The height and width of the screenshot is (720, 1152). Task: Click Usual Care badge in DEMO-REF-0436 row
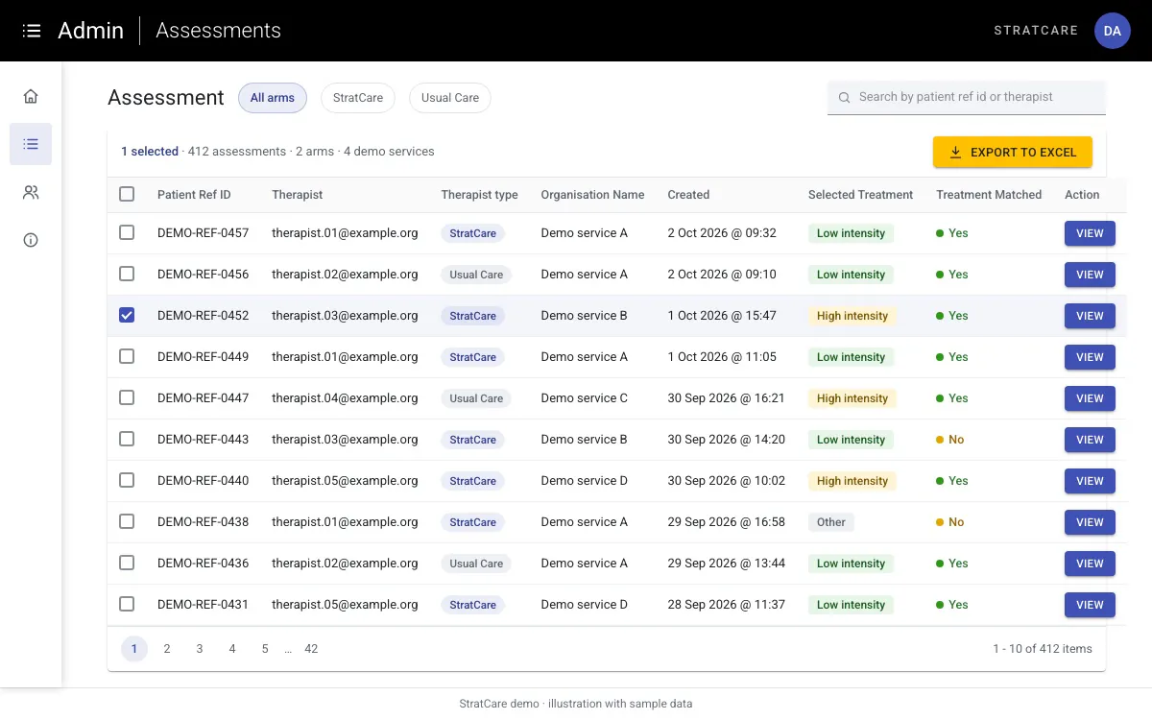476,564
